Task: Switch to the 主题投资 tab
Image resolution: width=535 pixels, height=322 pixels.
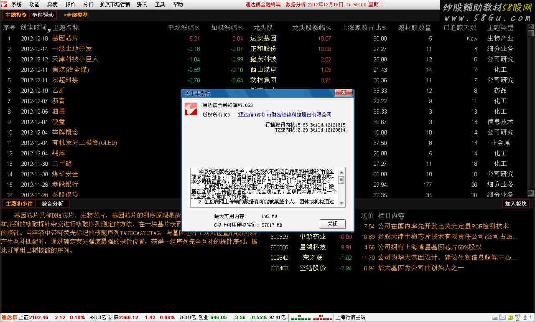Action: point(16,15)
